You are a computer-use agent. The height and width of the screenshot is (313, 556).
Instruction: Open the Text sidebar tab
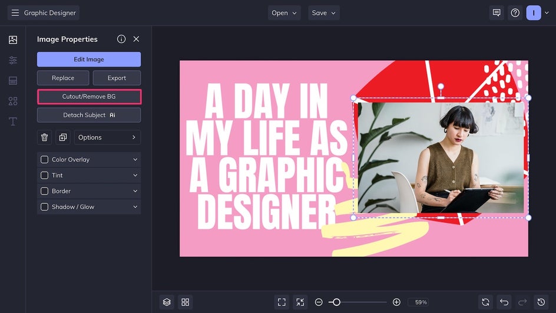click(x=13, y=121)
